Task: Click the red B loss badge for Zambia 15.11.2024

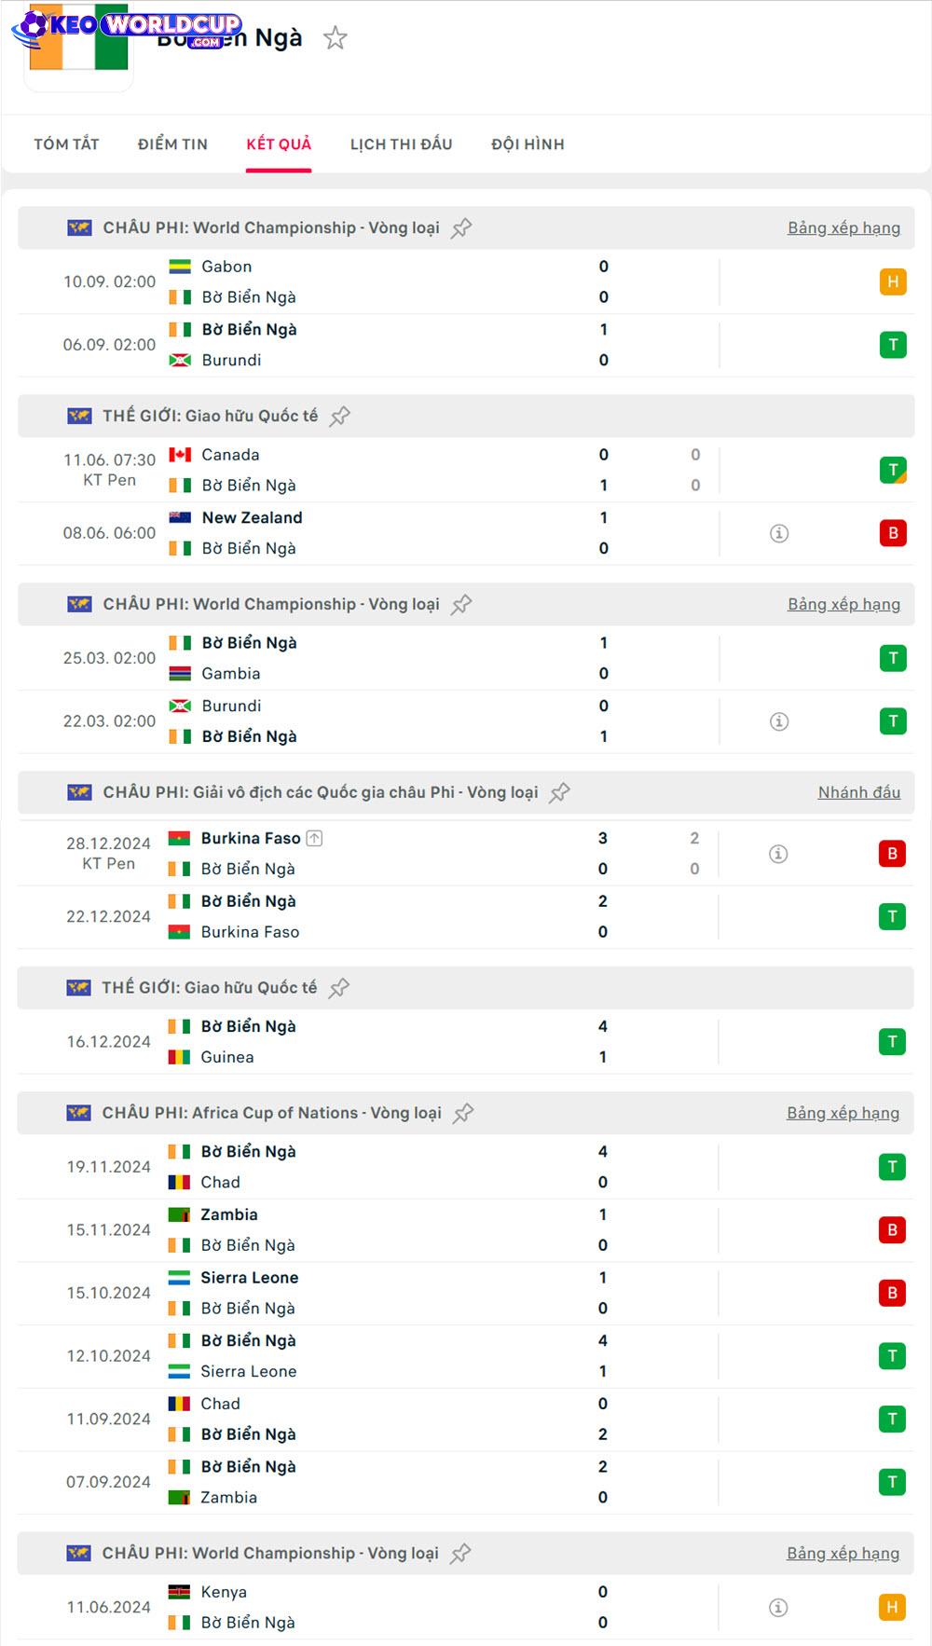Action: click(892, 1230)
